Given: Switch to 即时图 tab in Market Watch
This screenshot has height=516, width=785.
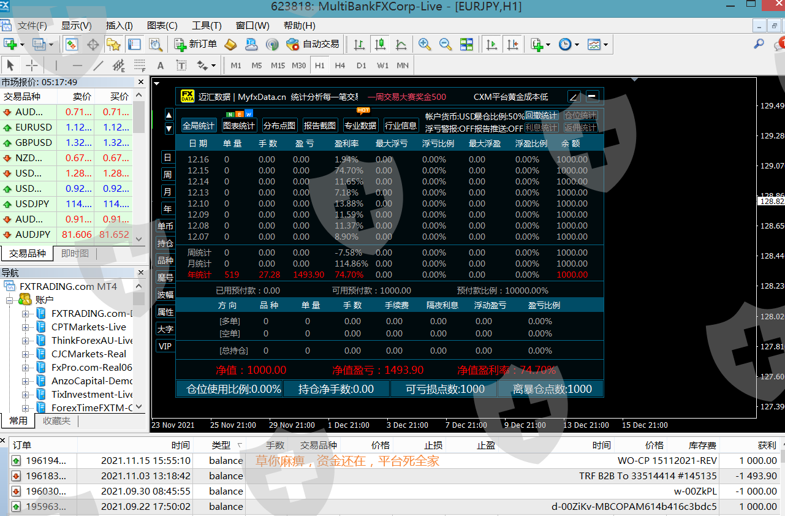Looking at the screenshot, I should click(75, 253).
